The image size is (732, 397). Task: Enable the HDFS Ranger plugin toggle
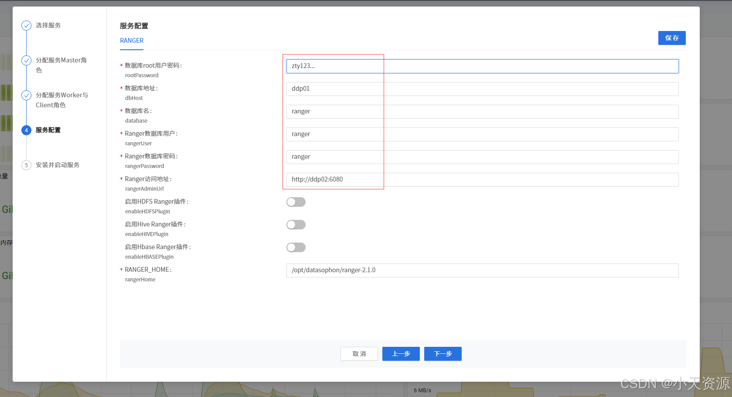point(296,202)
